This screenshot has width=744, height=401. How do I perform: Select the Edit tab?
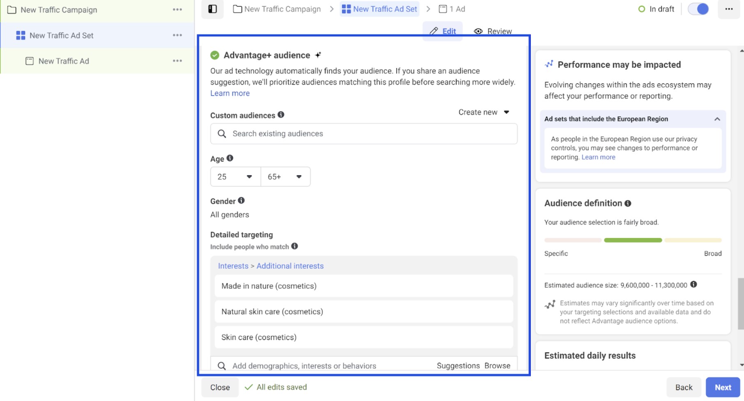pyautogui.click(x=442, y=31)
